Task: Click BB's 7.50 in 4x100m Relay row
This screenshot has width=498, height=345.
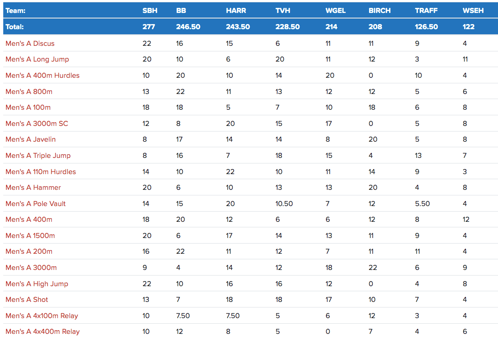Action: 183,316
